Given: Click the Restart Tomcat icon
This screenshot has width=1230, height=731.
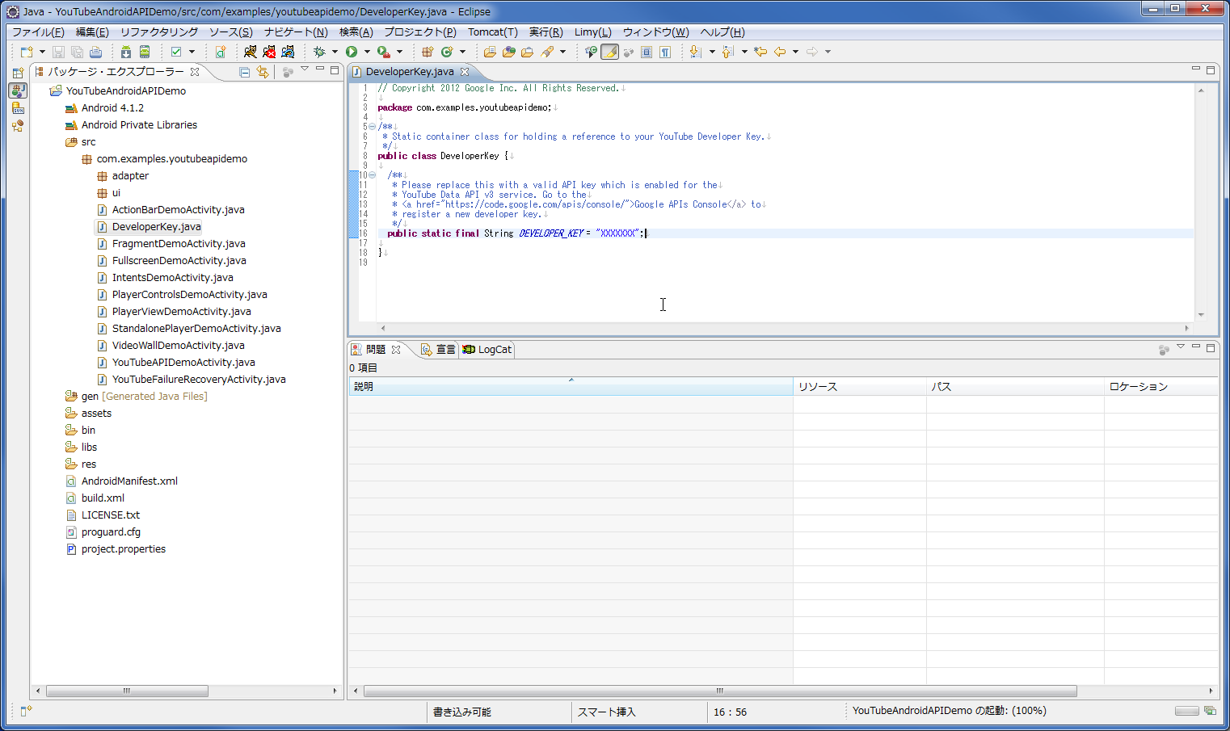Looking at the screenshot, I should click(x=288, y=52).
